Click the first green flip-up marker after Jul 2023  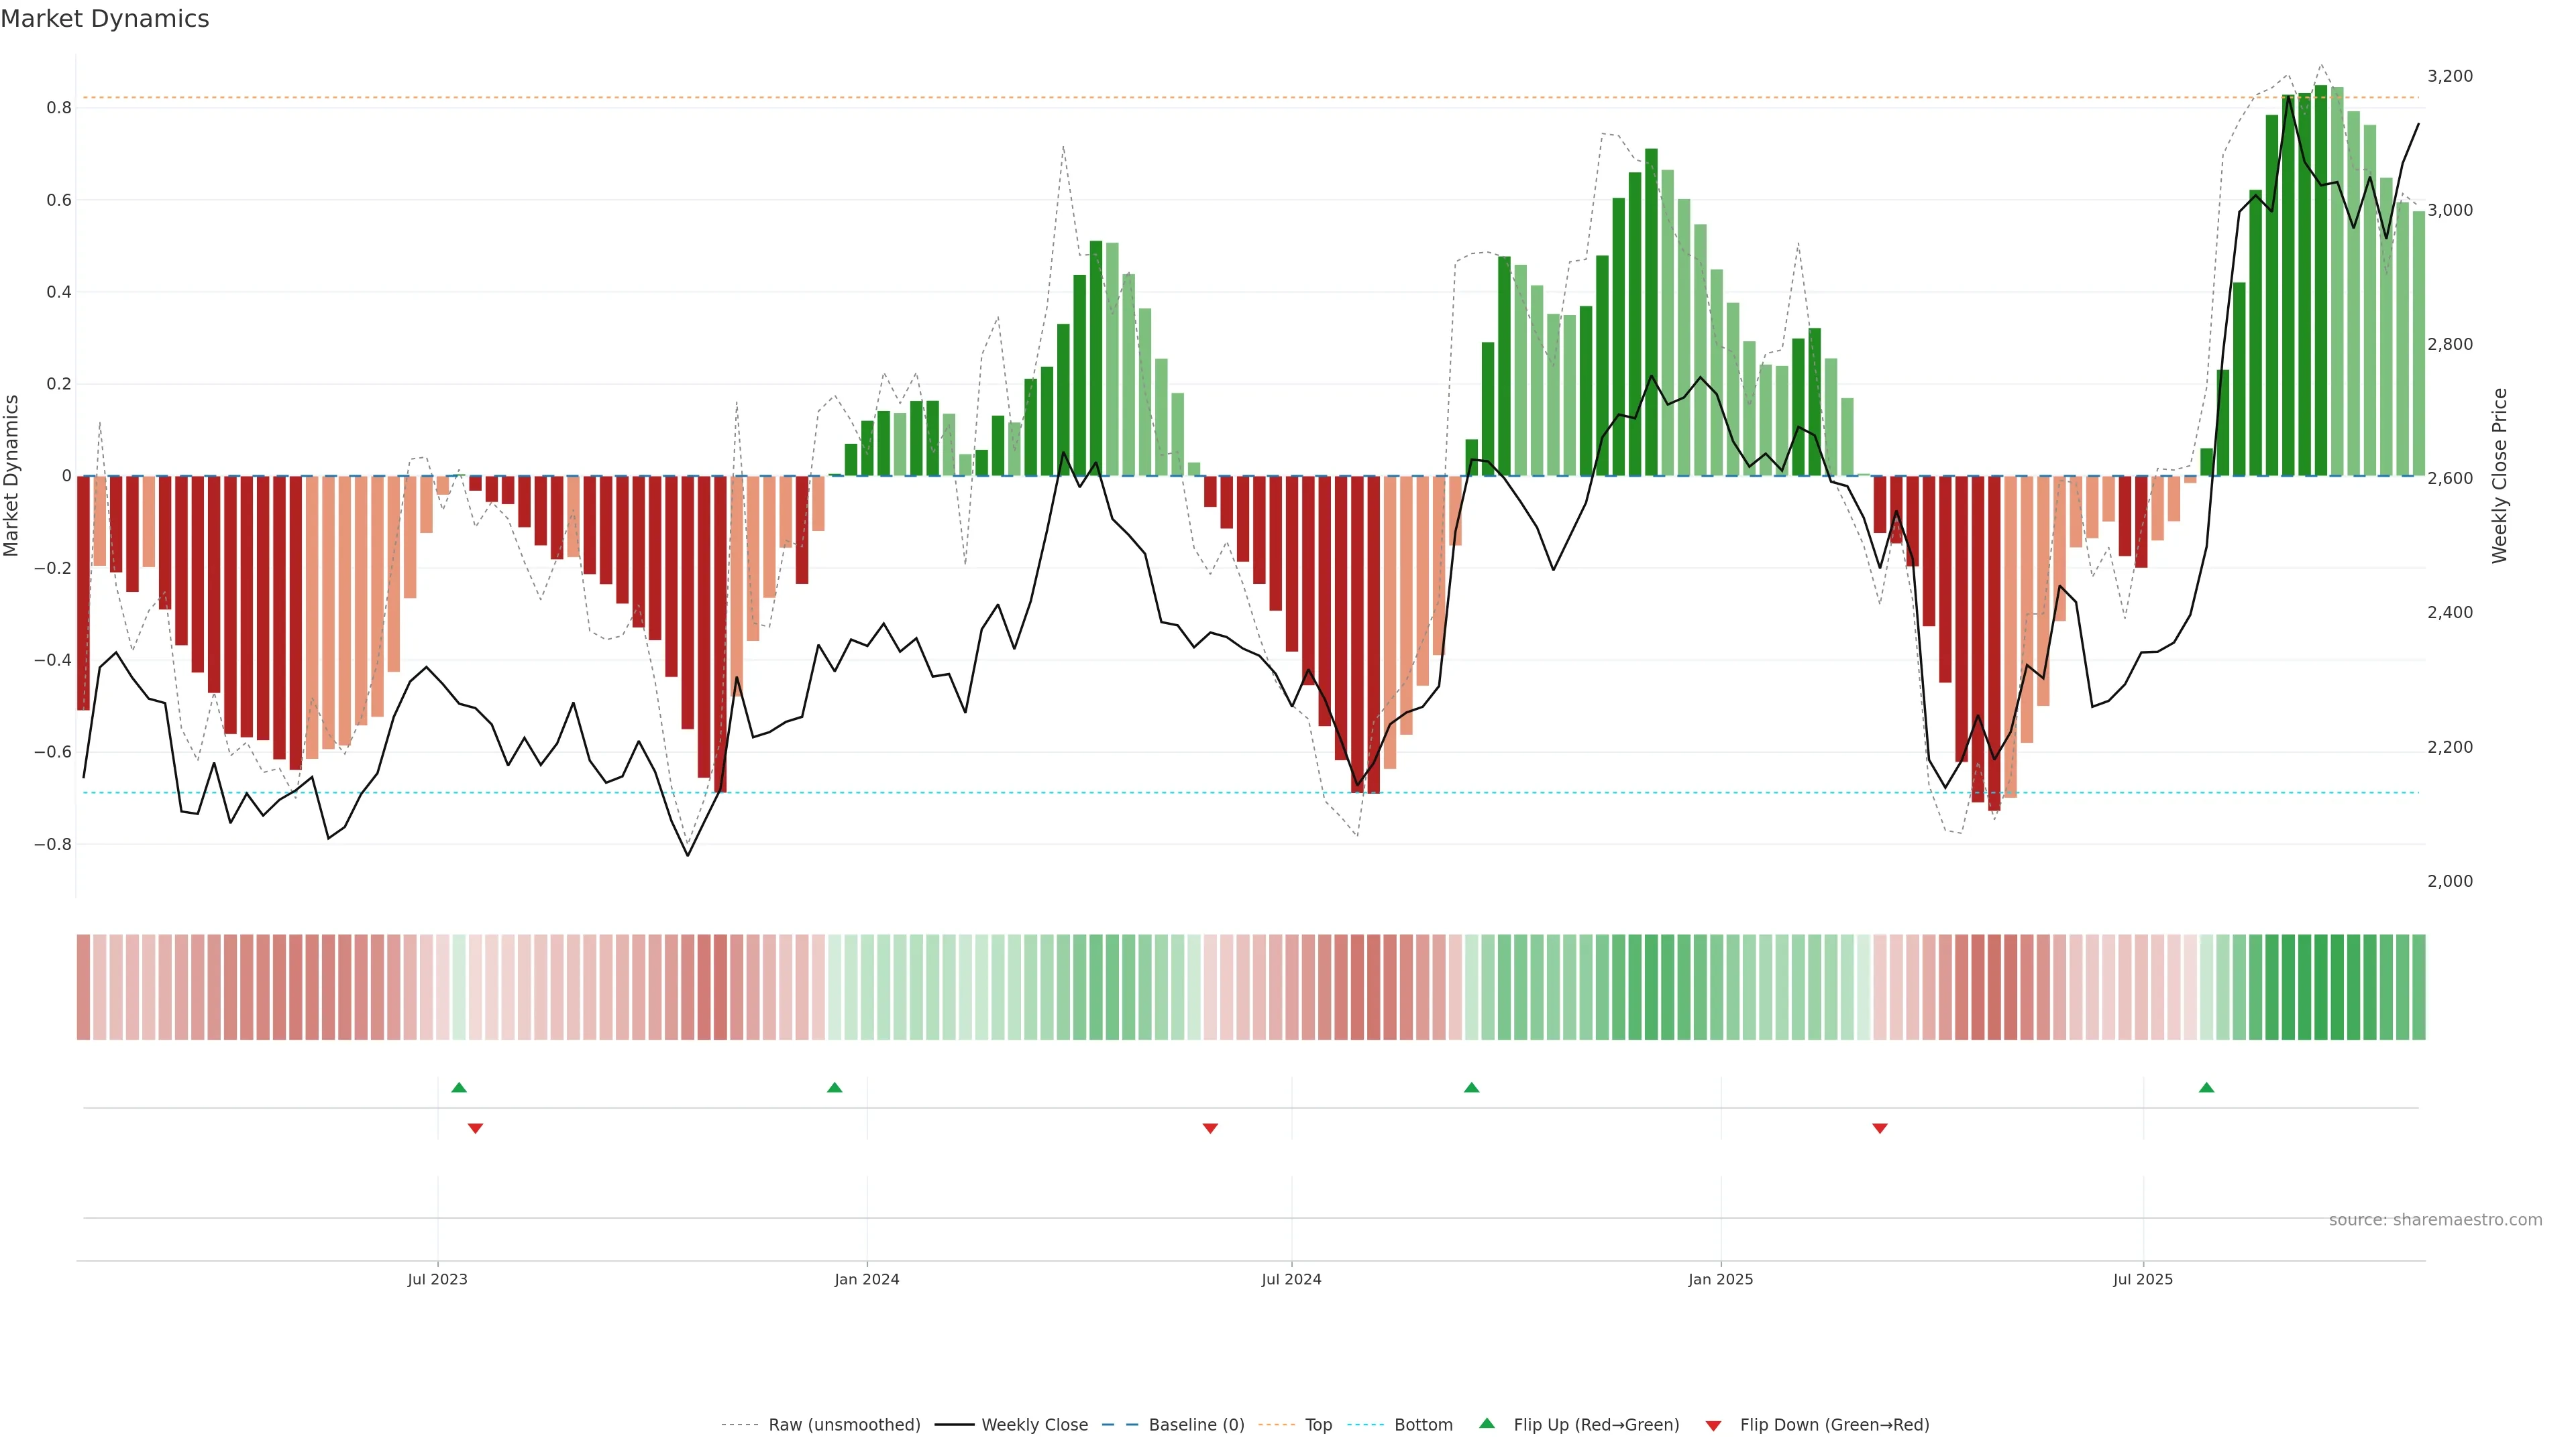point(459,1087)
